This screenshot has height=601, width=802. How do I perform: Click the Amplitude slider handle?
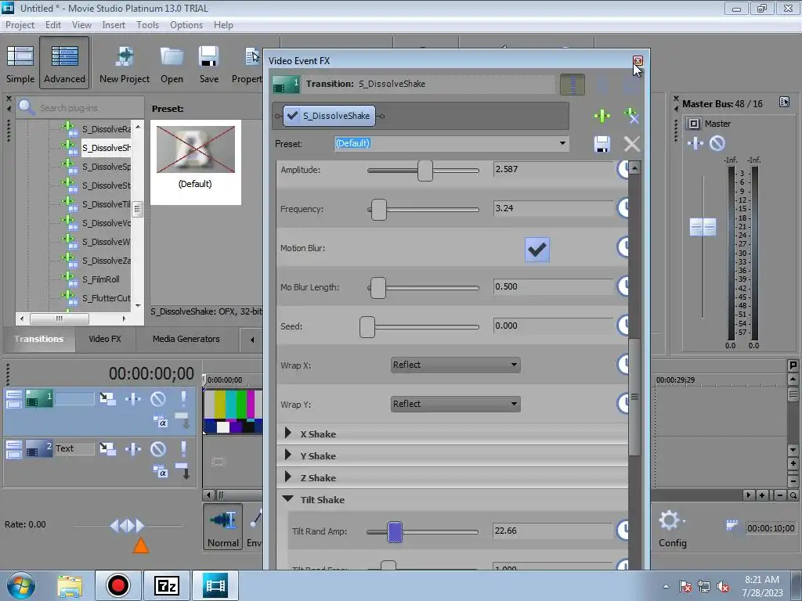pyautogui.click(x=425, y=170)
